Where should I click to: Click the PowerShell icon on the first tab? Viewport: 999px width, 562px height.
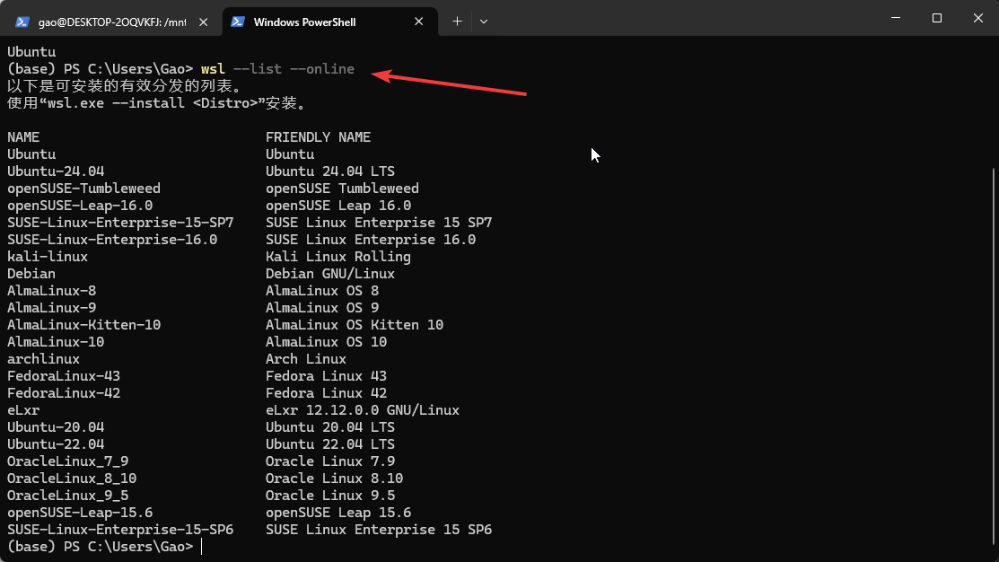22,22
